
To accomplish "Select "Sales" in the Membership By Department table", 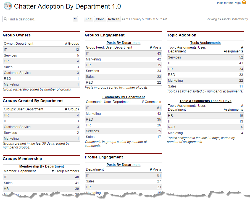I will coord(8,183).
